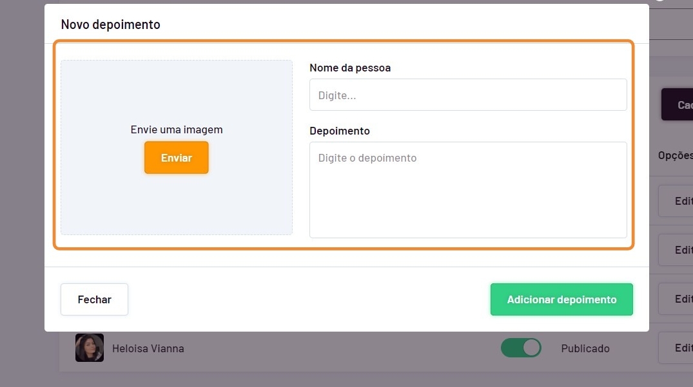Viewport: 693px width, 387px height.
Task: Focus the Nome da pessoa text field
Action: tap(468, 95)
